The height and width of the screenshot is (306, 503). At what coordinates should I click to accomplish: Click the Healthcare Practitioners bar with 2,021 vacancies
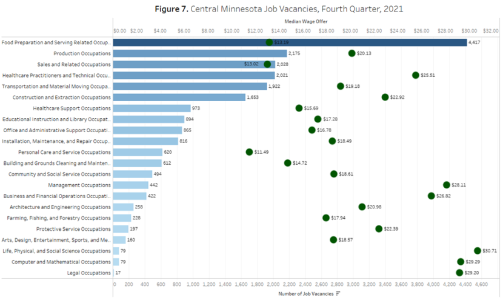193,75
